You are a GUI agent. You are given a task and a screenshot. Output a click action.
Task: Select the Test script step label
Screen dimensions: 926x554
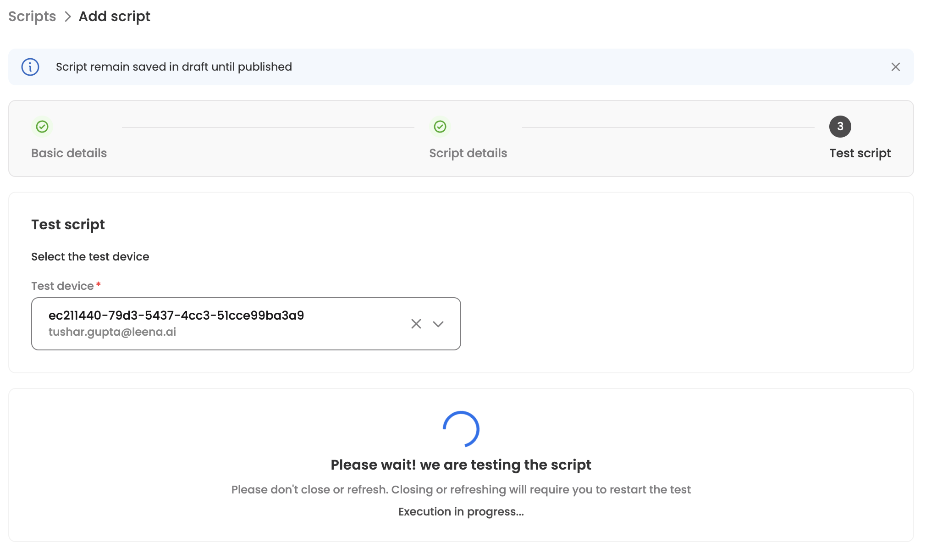[860, 153]
